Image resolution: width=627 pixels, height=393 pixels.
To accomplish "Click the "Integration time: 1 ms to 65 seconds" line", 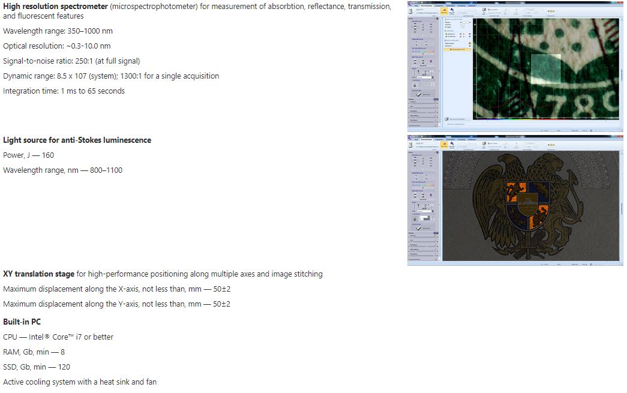I will [x=64, y=91].
